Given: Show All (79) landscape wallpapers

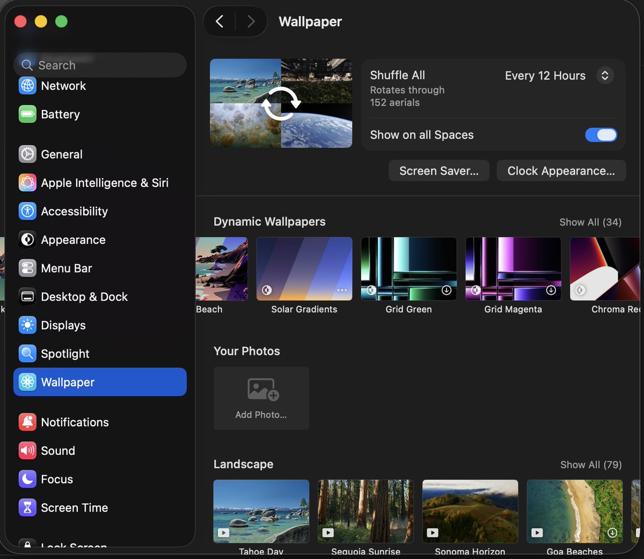Looking at the screenshot, I should click(591, 465).
